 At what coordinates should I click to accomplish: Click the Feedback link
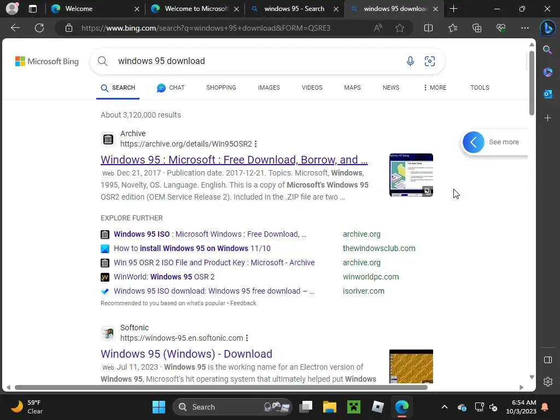coord(243,303)
